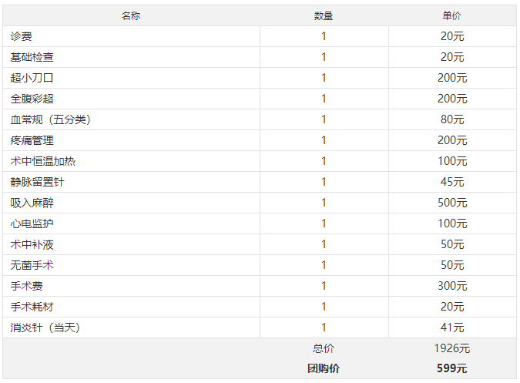This screenshot has width=520, height=383.
Task: Click the 单价 column header
Action: pos(452,15)
